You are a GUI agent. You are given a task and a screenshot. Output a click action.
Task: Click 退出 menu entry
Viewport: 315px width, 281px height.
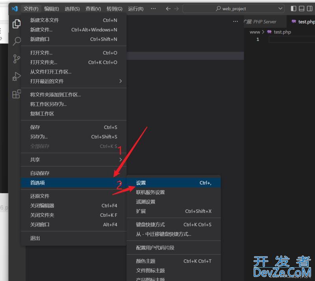[x=74, y=238]
